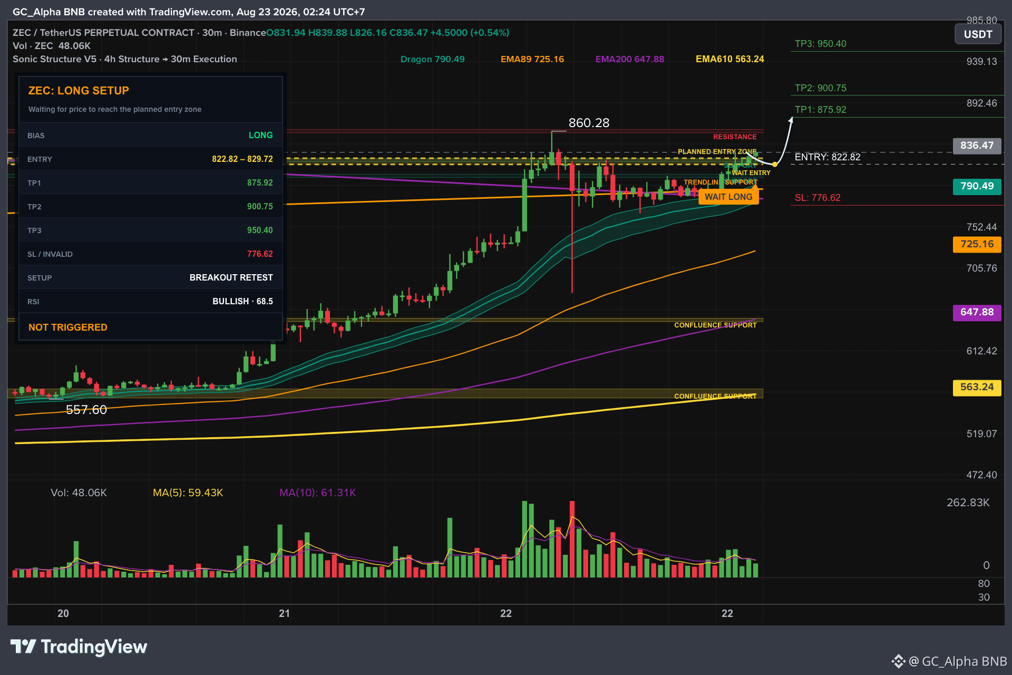This screenshot has width=1012, height=675.
Task: Click CONFLUENCE SUPPORT label on yellow EMA610 line
Action: [x=715, y=397]
